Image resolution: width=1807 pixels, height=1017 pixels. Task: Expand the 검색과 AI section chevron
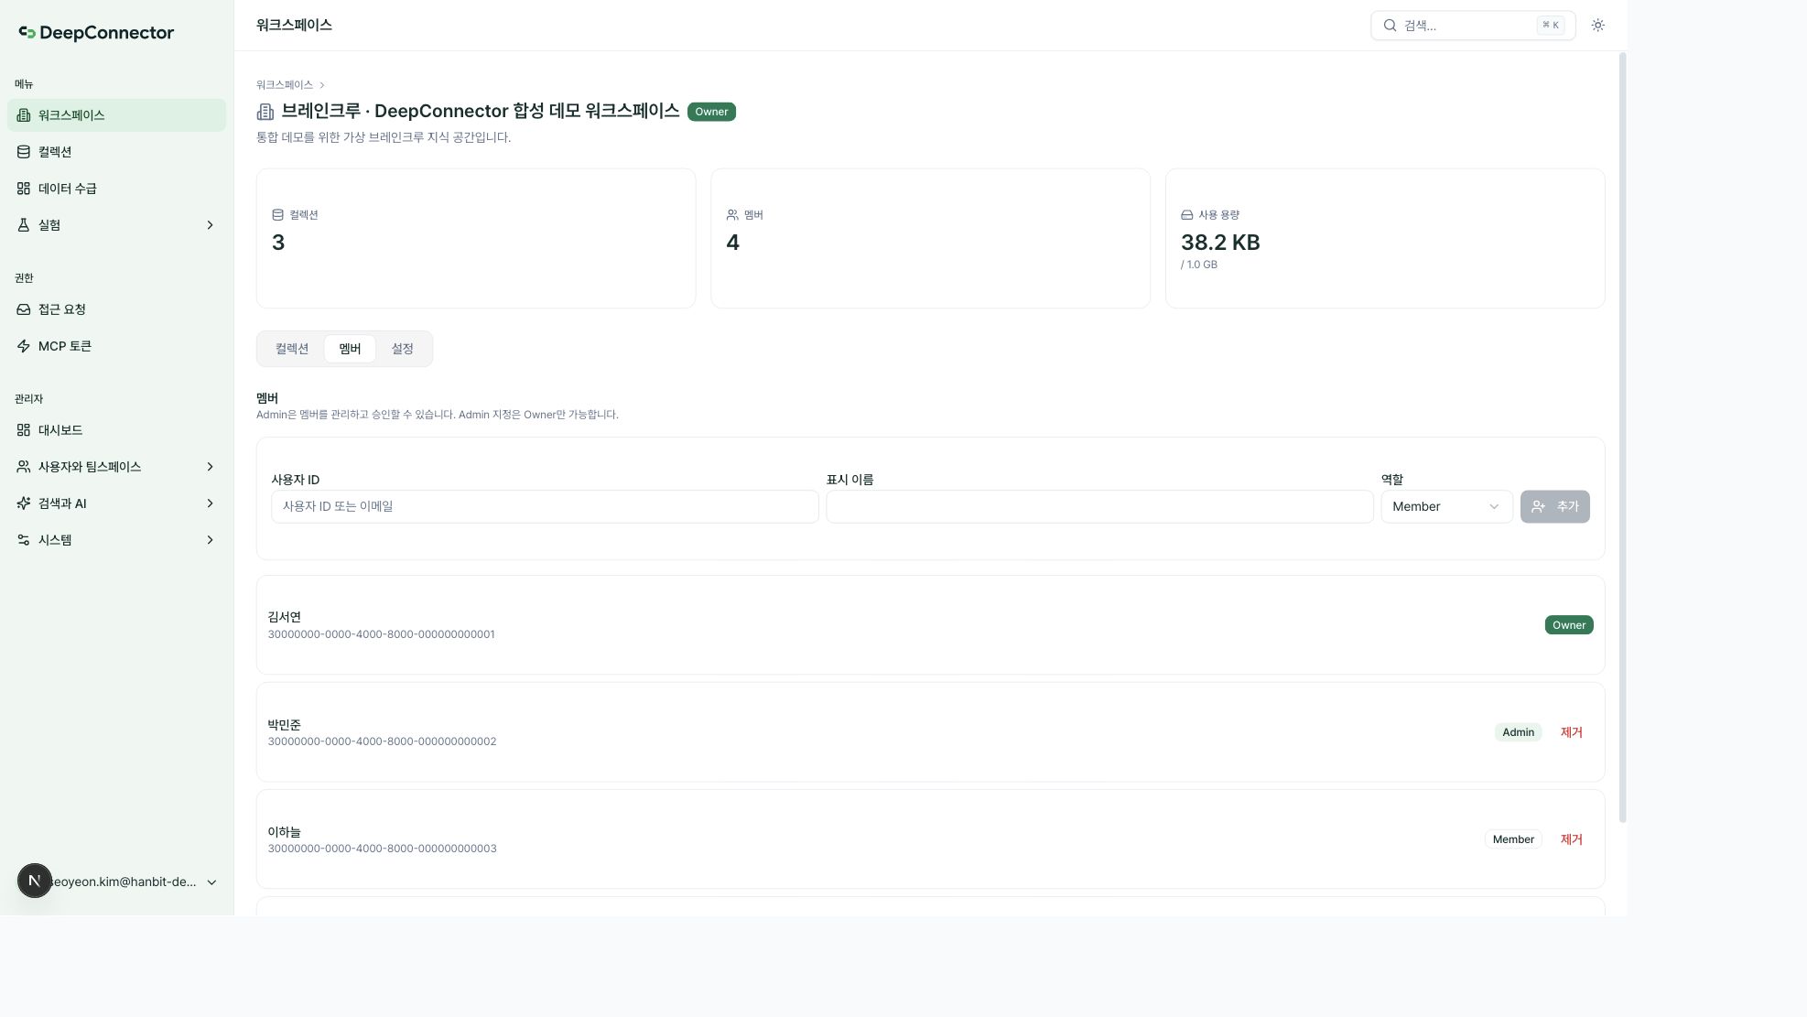click(210, 503)
